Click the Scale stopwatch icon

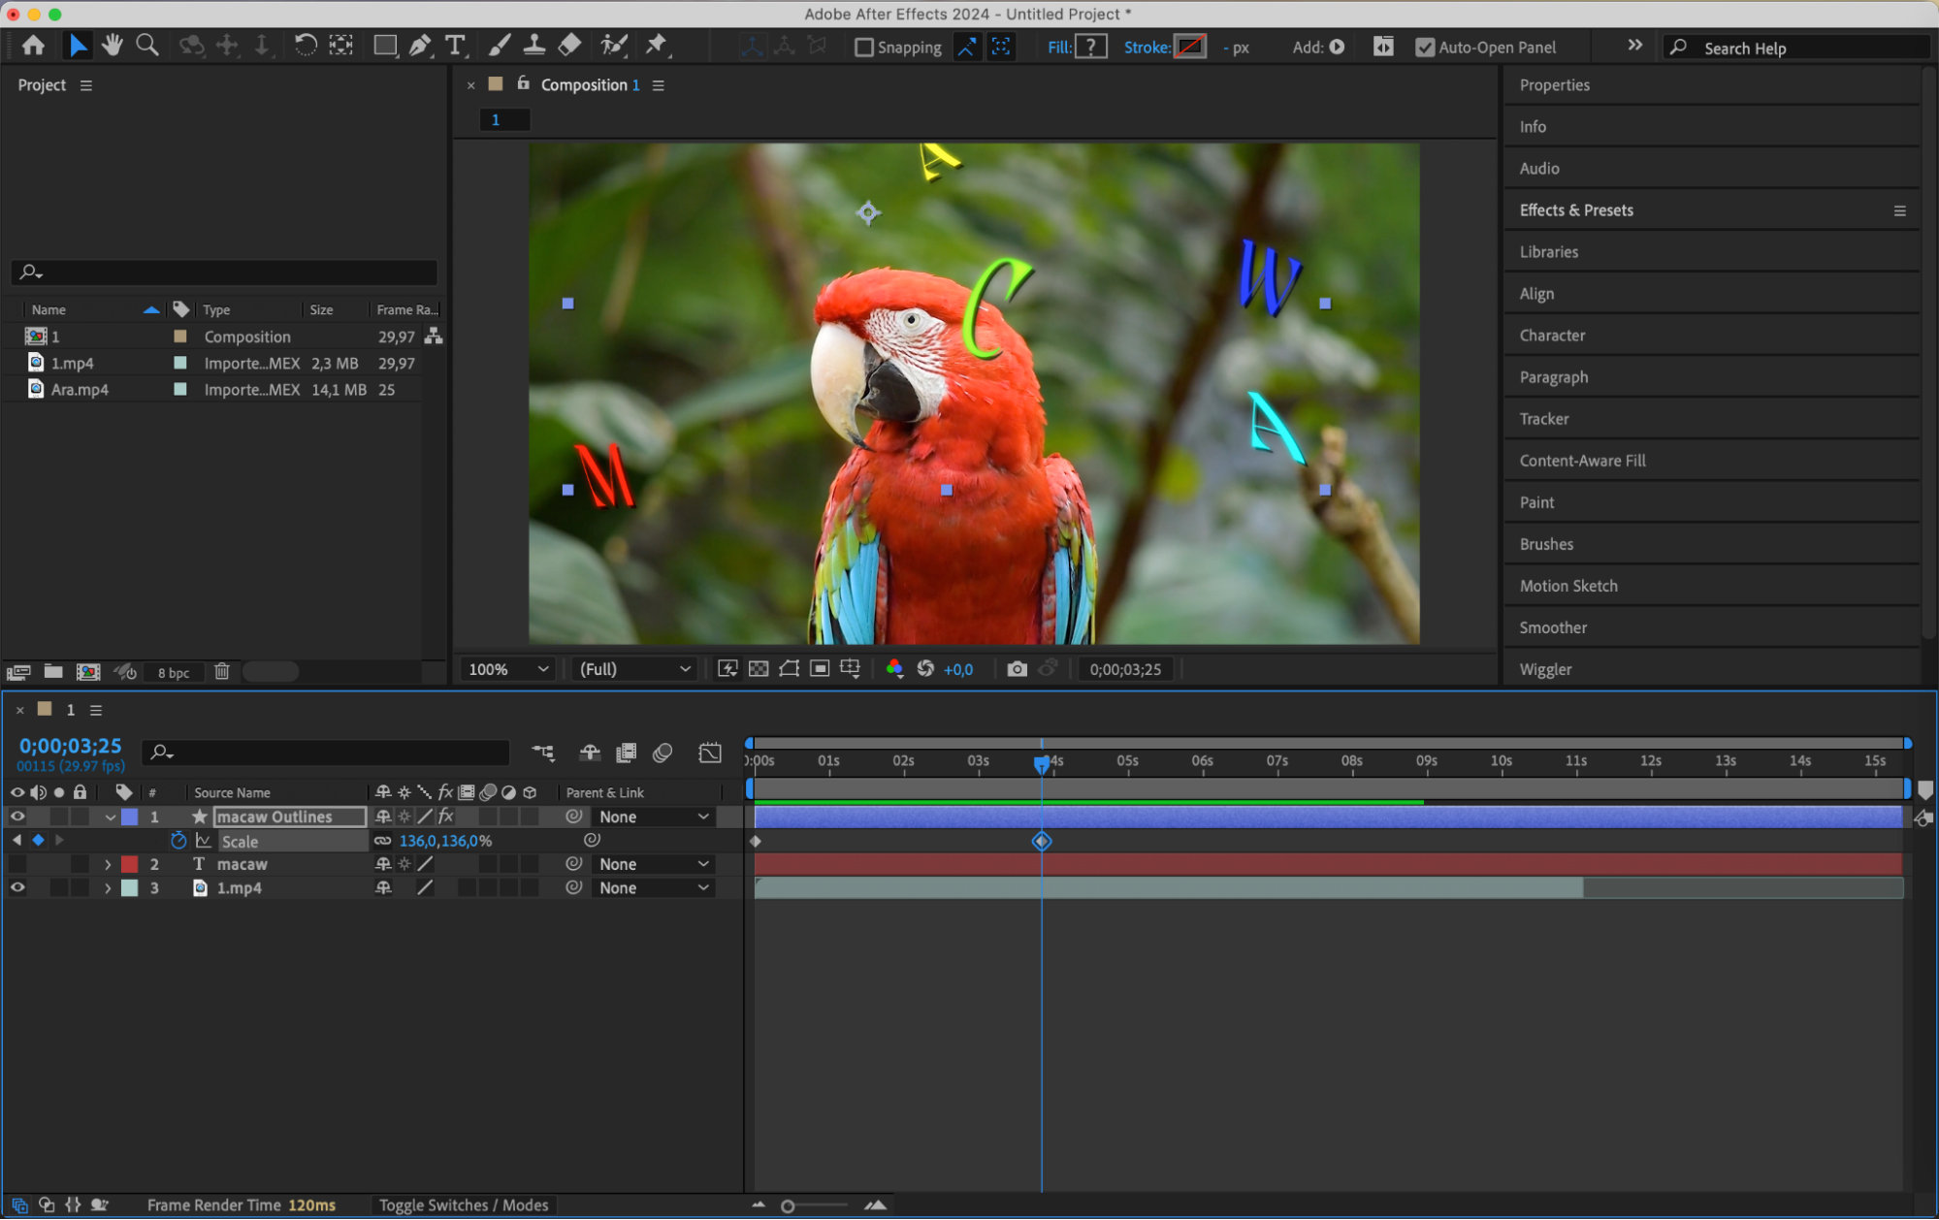[x=178, y=841]
